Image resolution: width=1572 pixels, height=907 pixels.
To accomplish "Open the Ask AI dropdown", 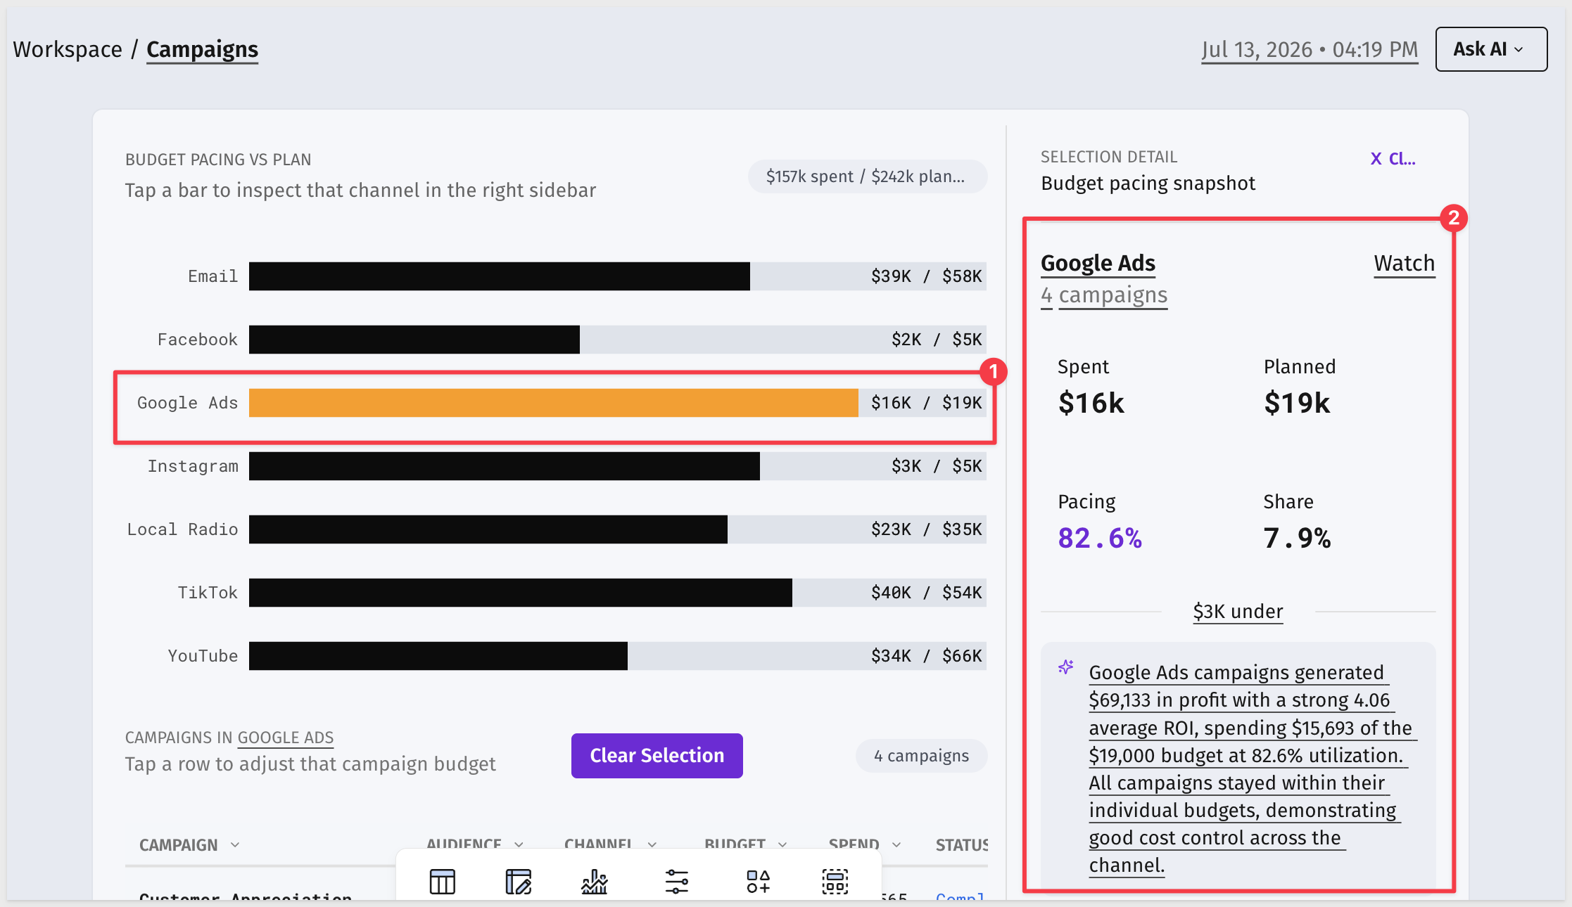I will point(1491,49).
